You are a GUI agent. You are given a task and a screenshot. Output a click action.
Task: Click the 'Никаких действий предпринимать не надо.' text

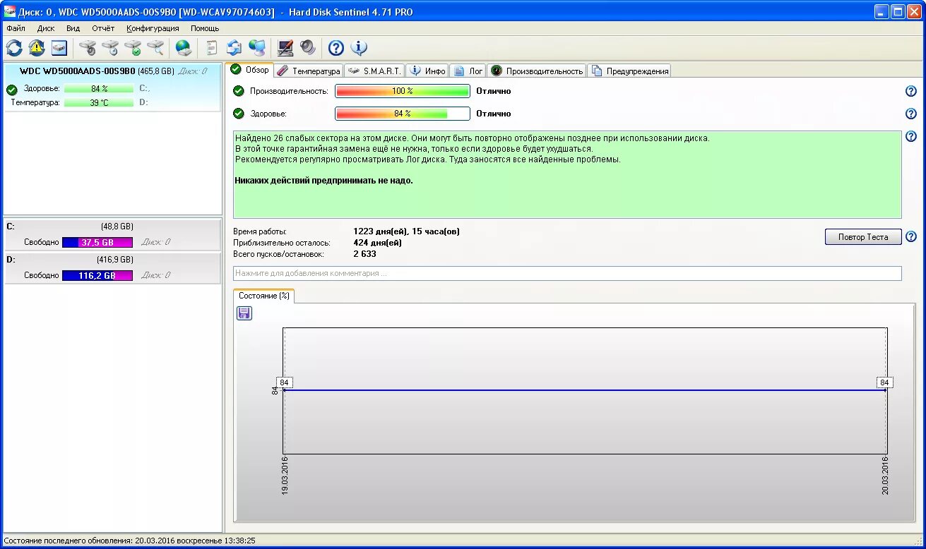tap(323, 181)
